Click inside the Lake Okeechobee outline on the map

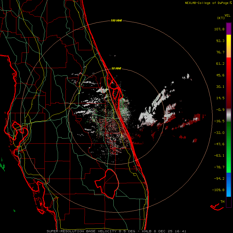tap(109, 184)
